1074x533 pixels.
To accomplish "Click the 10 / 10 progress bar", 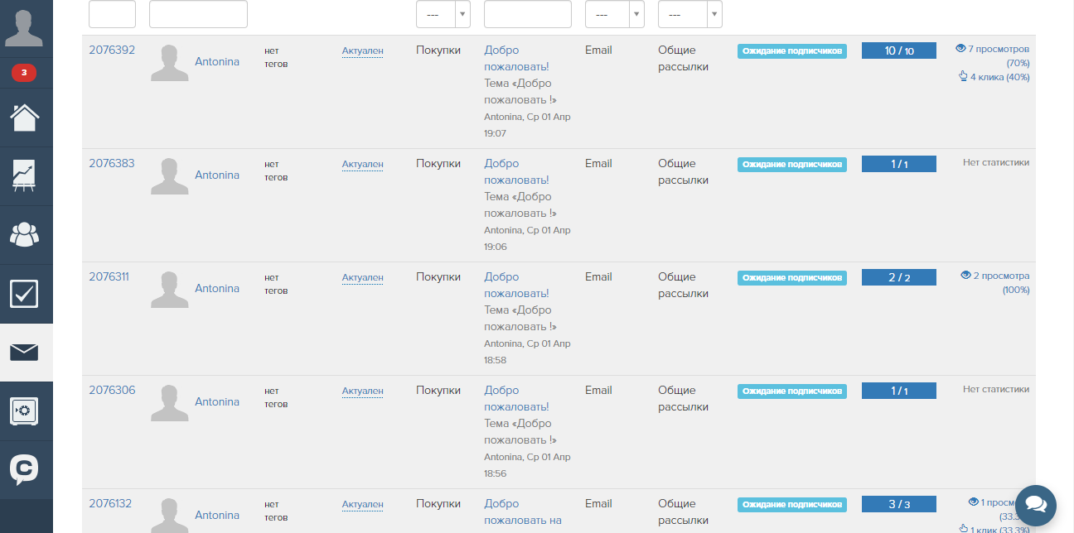I will pos(898,51).
